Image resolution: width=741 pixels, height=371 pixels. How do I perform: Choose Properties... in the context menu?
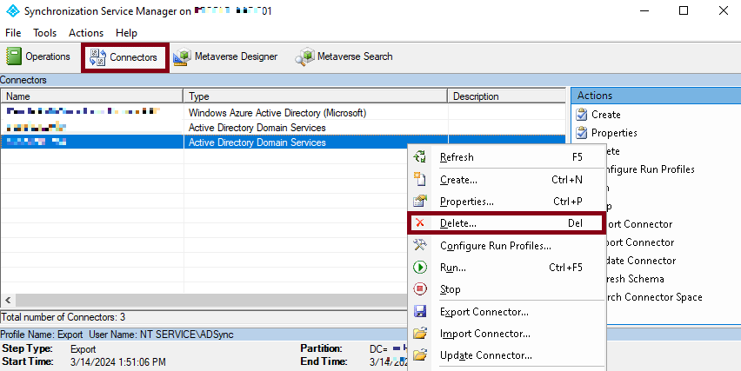[x=505, y=202]
